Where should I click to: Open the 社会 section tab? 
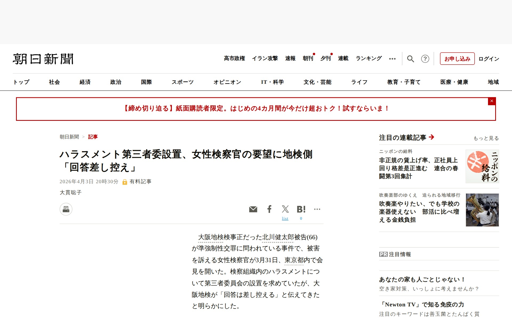(x=54, y=82)
